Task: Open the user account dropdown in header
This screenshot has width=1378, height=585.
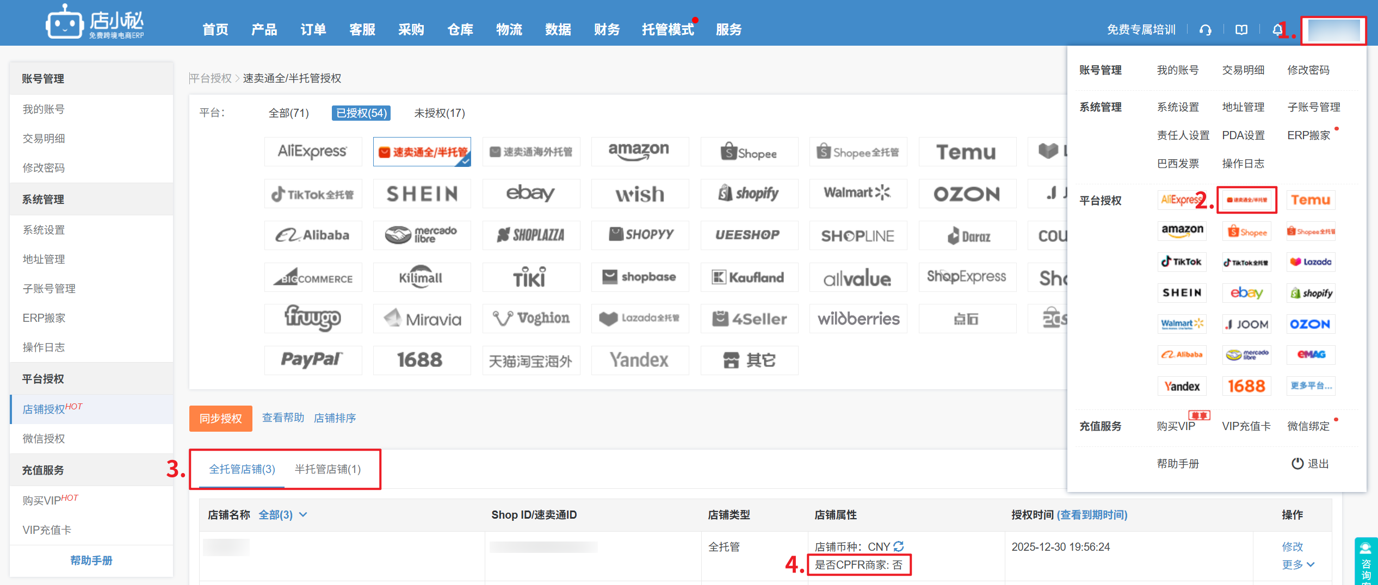Action: tap(1333, 30)
